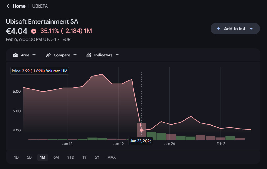The width and height of the screenshot is (267, 169).
Task: Select the 1Y time range
Action: tap(84, 157)
